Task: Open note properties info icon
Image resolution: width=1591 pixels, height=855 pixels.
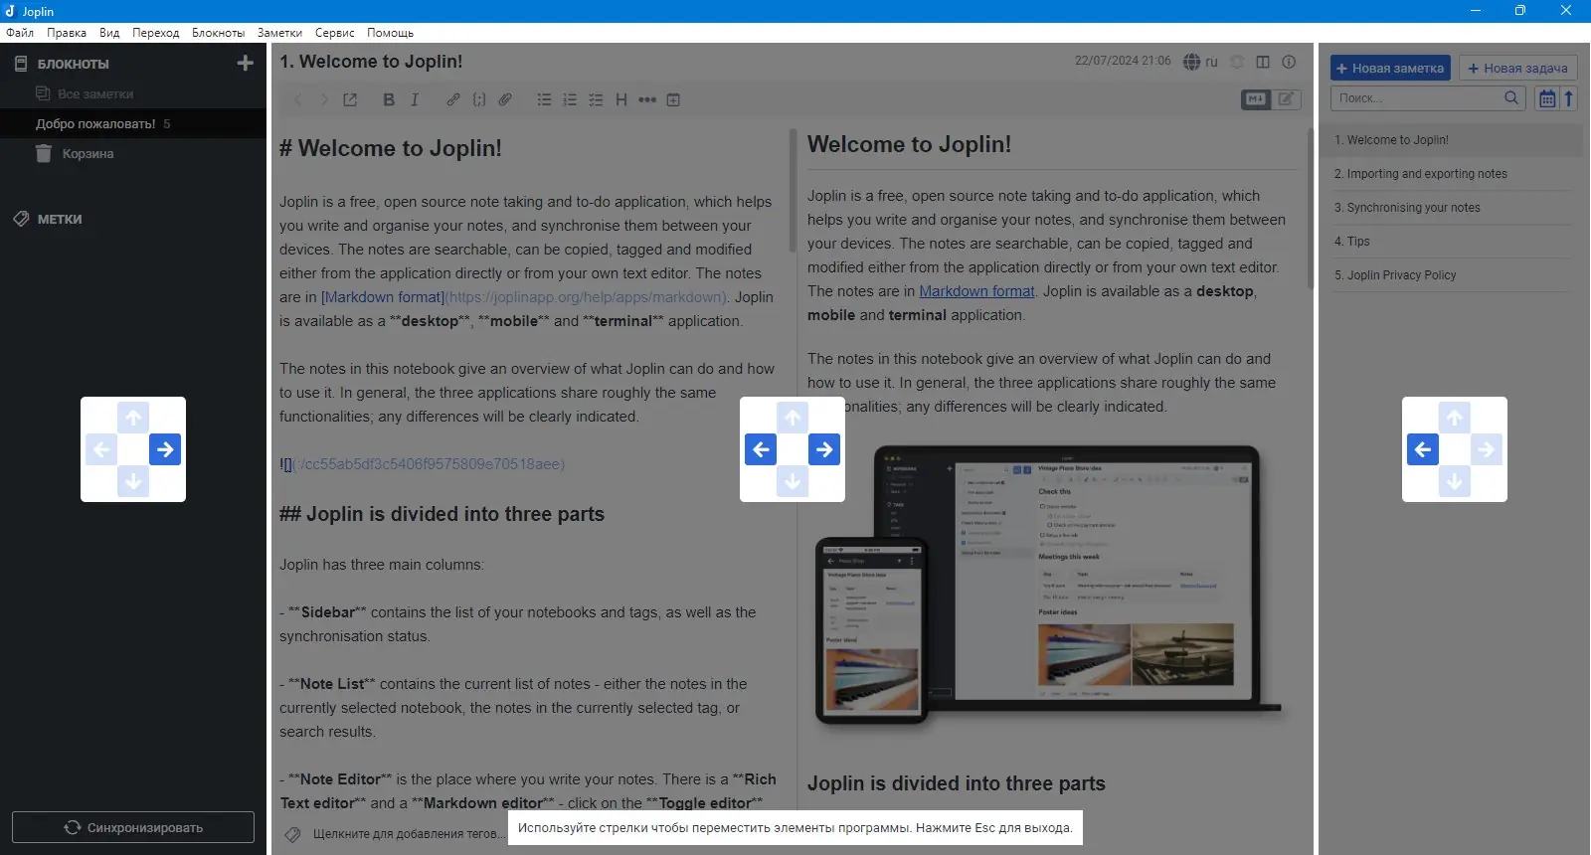Action: (1289, 62)
